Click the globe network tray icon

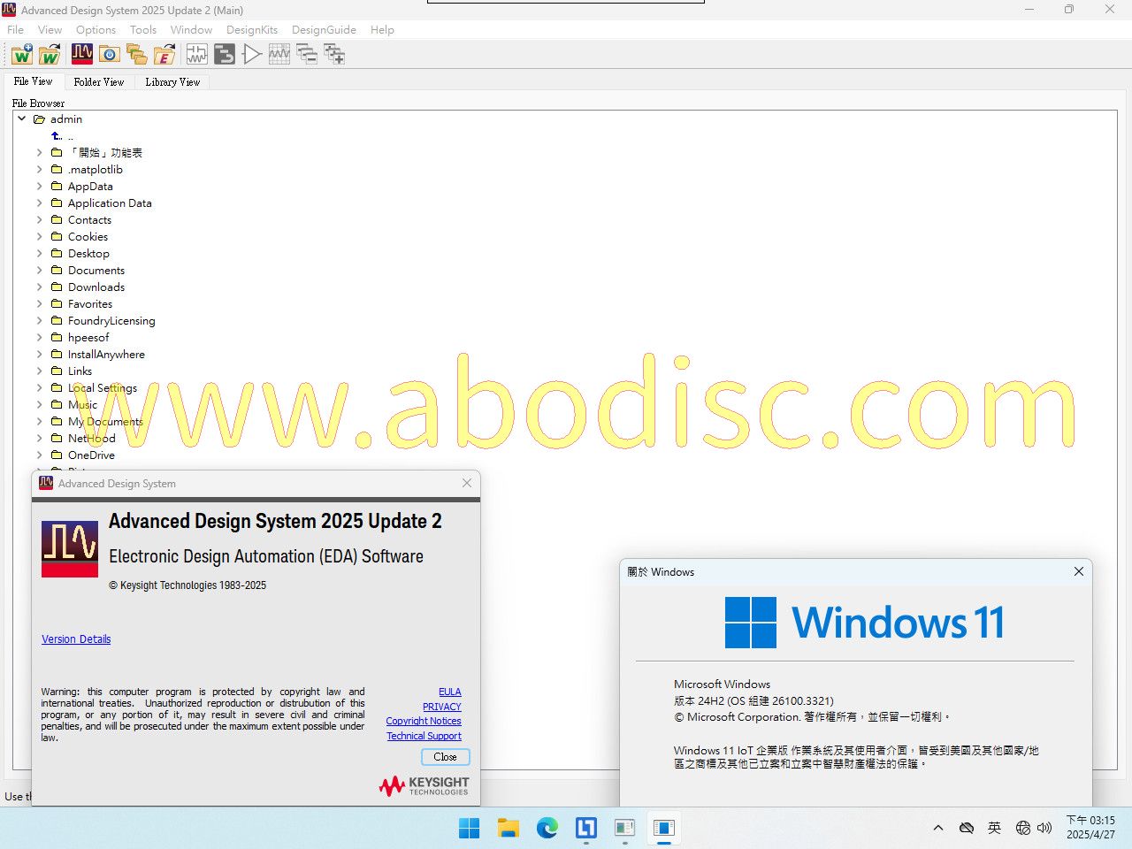(x=1023, y=828)
